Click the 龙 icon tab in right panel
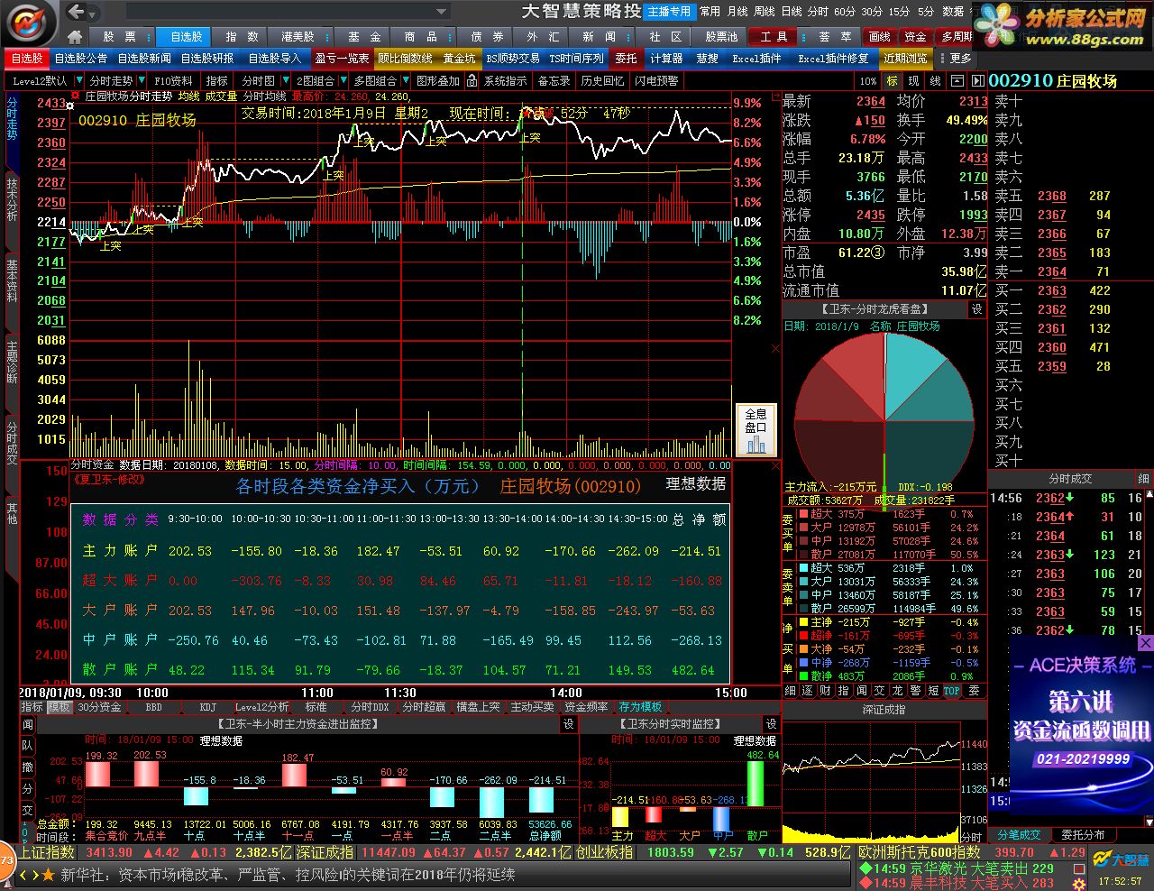Image resolution: width=1154 pixels, height=891 pixels. 897,691
